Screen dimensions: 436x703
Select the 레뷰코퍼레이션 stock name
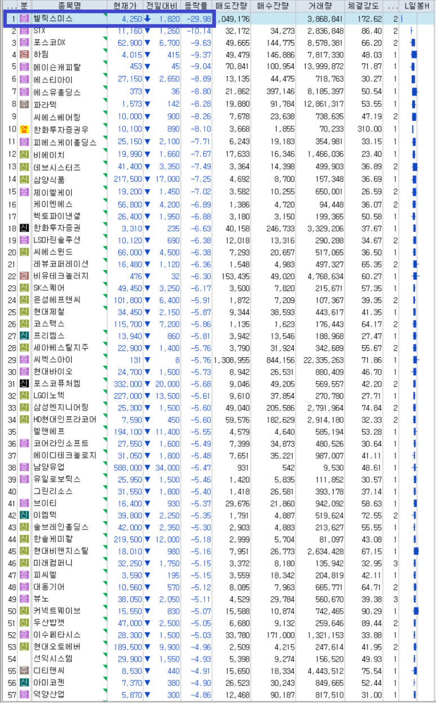click(60, 263)
